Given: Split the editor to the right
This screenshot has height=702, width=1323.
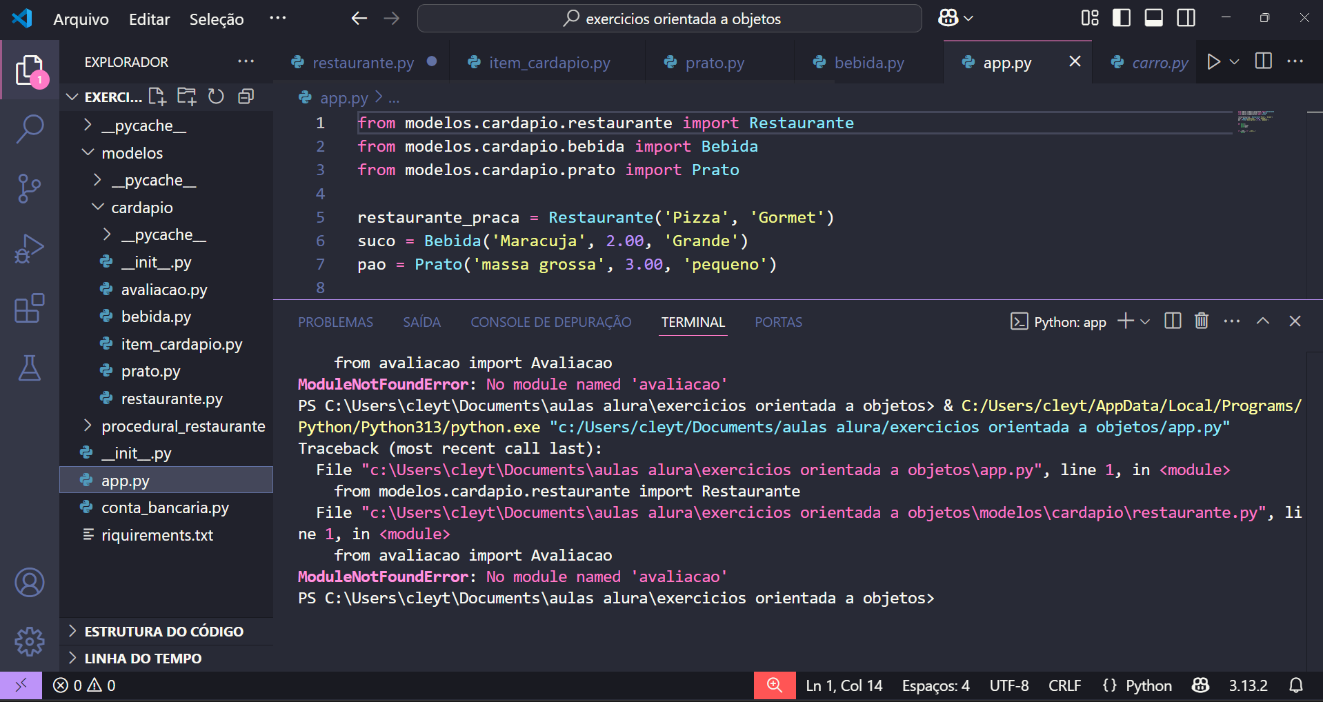Looking at the screenshot, I should coord(1264,61).
